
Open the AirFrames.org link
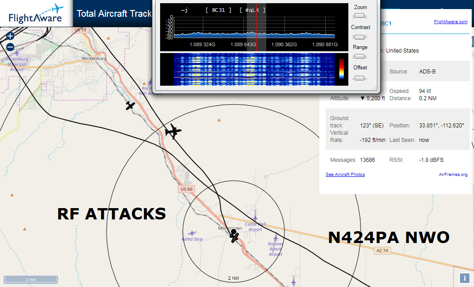[x=453, y=174]
